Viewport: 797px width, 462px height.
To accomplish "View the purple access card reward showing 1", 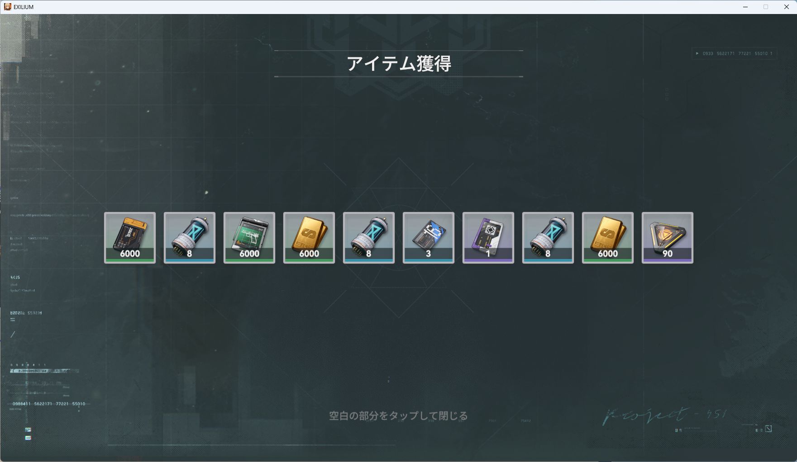I will click(488, 238).
